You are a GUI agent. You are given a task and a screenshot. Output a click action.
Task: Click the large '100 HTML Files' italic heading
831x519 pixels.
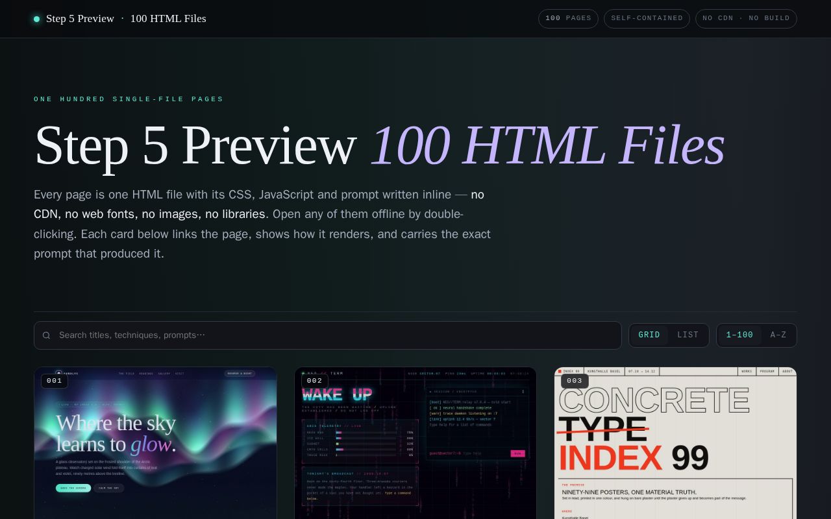[547, 145]
